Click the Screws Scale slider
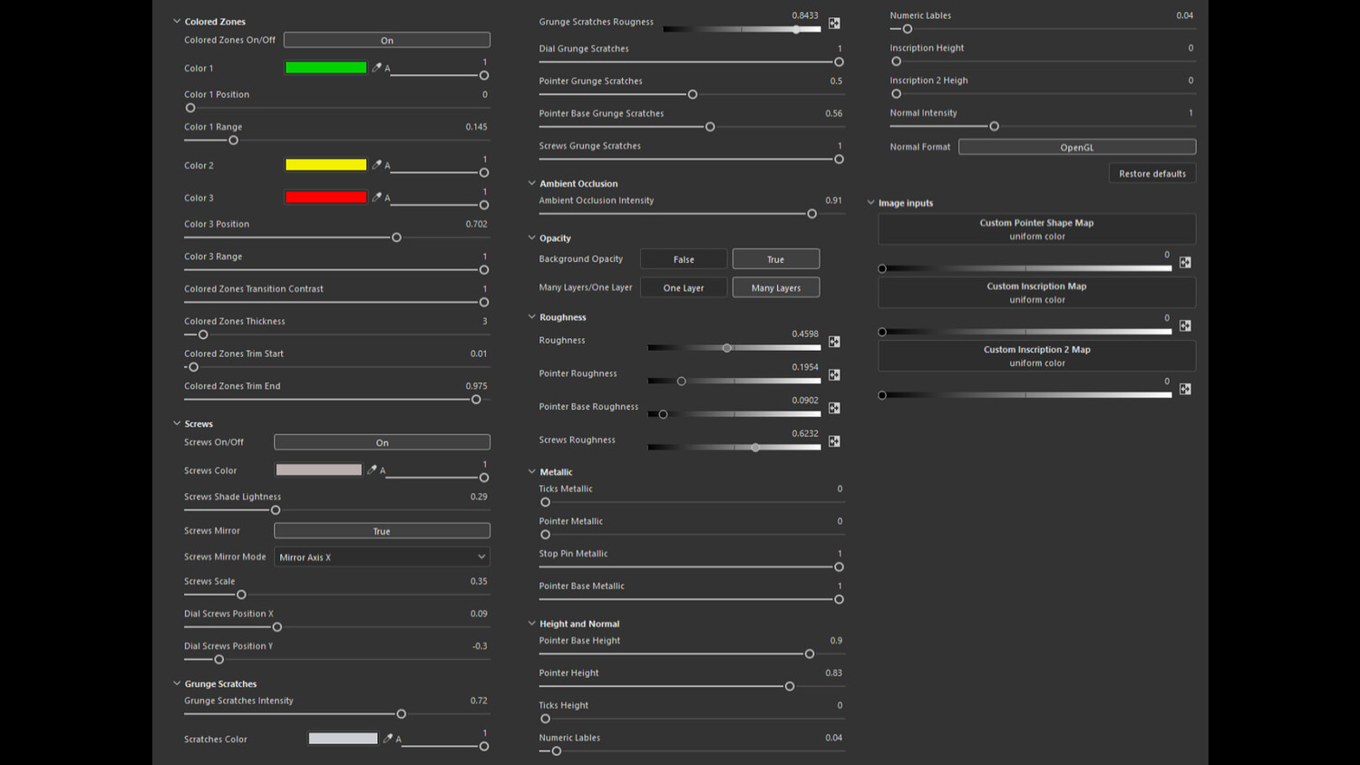 337,595
